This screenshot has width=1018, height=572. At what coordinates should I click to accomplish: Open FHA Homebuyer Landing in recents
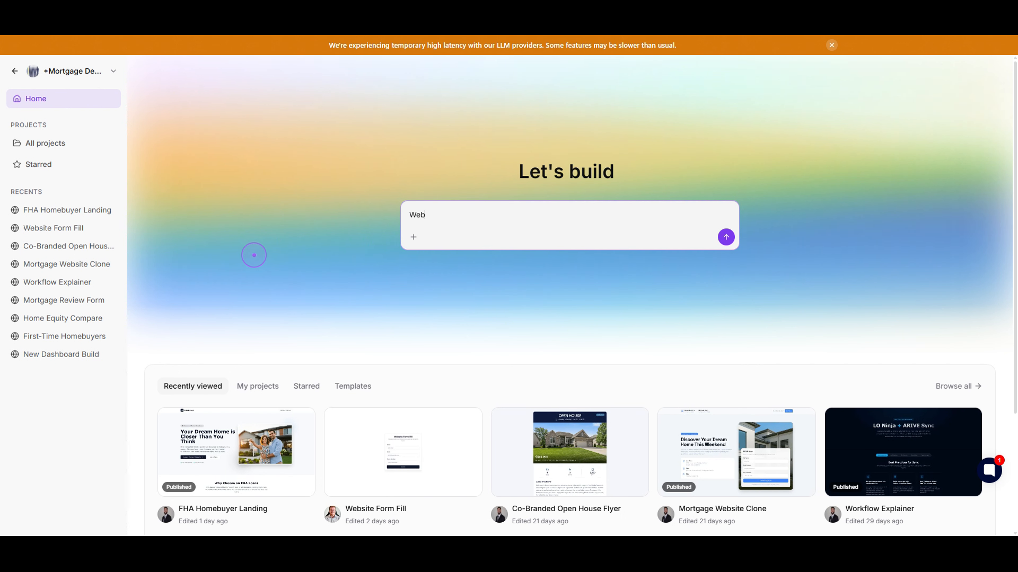[64, 210]
